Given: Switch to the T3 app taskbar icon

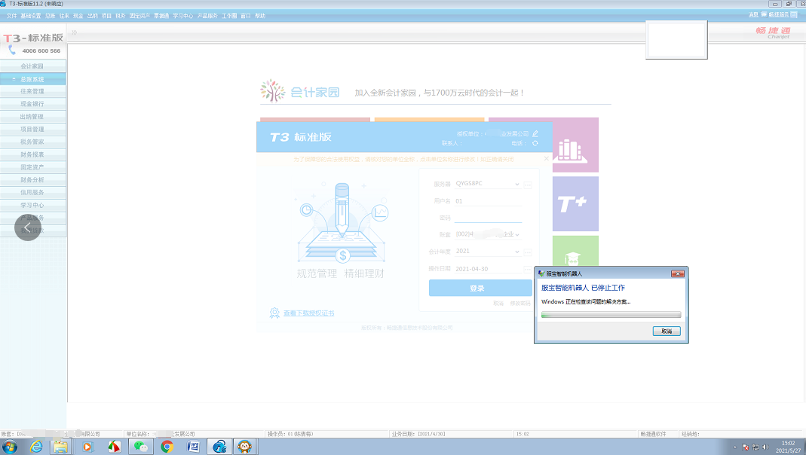Looking at the screenshot, I should tap(219, 447).
